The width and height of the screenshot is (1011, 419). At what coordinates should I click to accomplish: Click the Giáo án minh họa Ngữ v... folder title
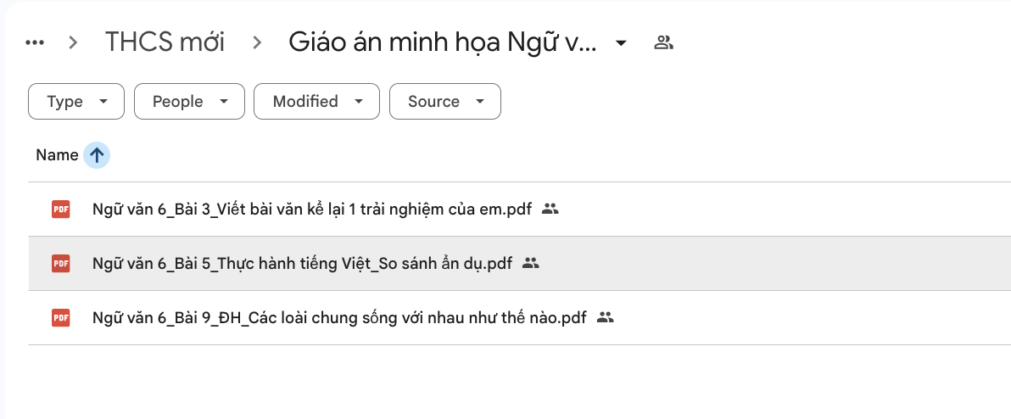tap(442, 42)
